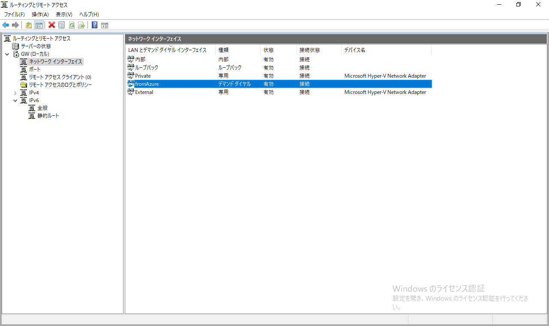Collapse the GW (ローカル) tree node
Viewport: 549px width, 326px height.
[x=7, y=54]
